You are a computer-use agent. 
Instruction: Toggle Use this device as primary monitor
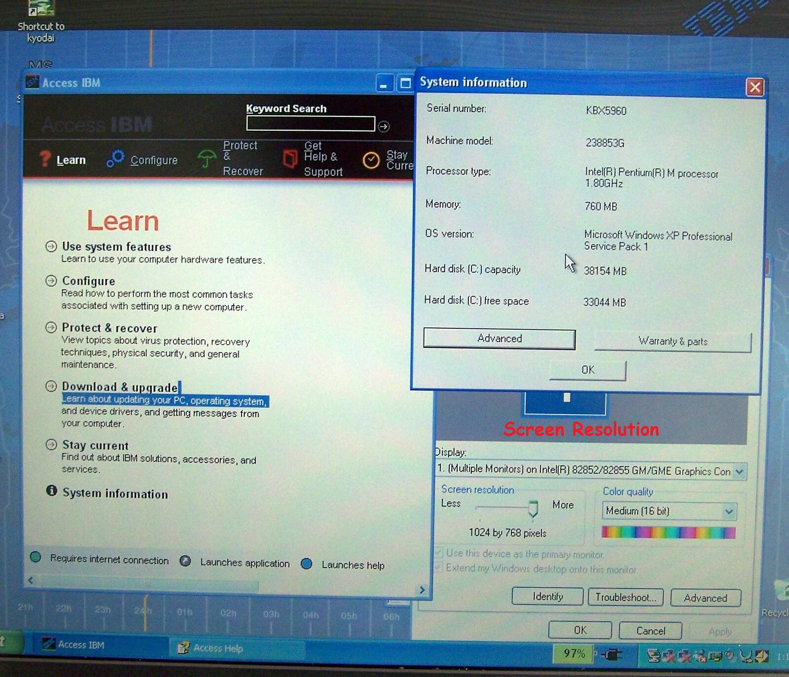[438, 552]
